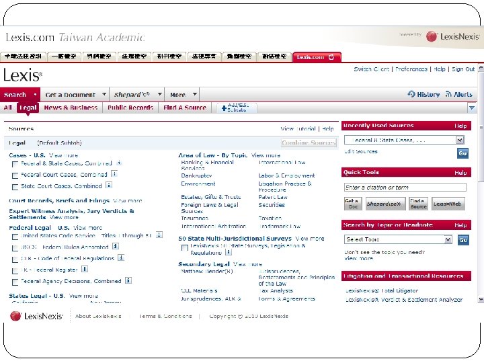This screenshot has width=484, height=363.
Task: Click Get a Doc quick tool button
Action: coord(353,204)
